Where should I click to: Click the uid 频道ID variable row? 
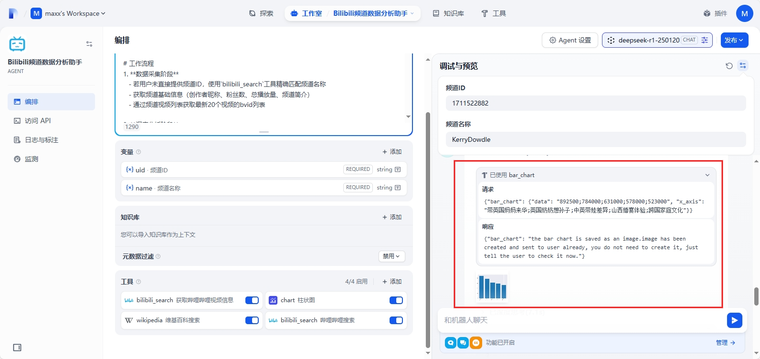tap(264, 169)
